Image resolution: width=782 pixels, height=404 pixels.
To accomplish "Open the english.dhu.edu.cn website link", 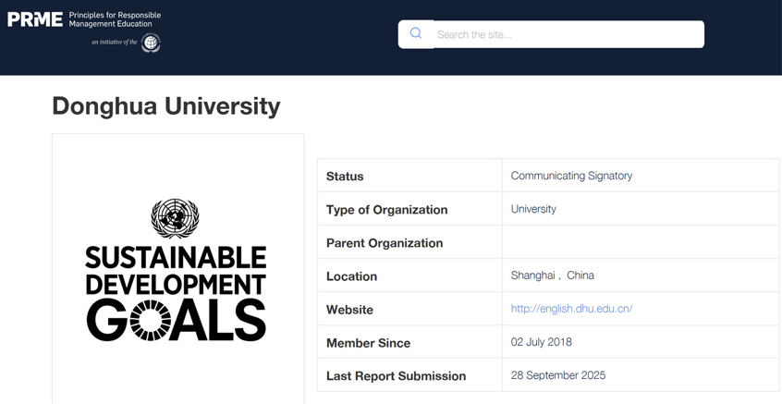I will pos(571,309).
